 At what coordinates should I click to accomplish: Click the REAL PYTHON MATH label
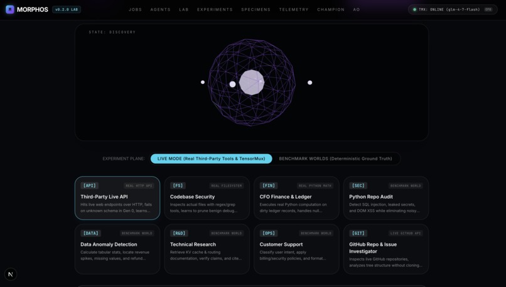(x=315, y=186)
